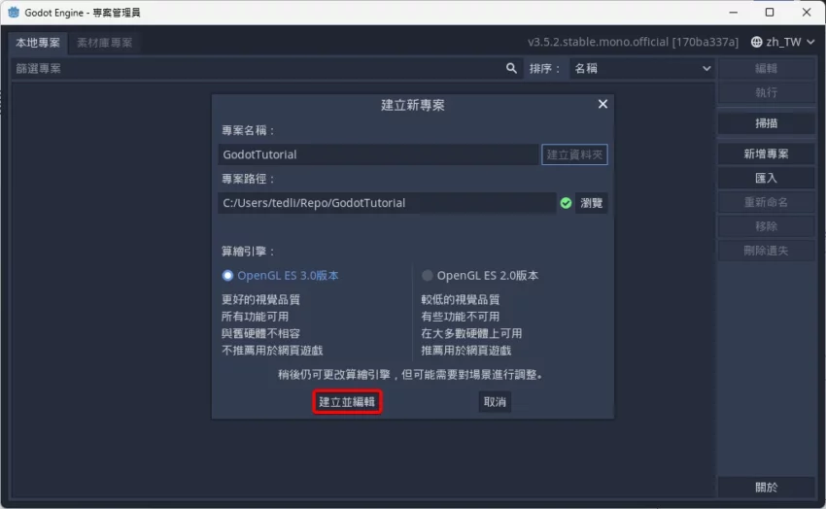Click the 關於 about button
The width and height of the screenshot is (826, 509).
click(766, 488)
